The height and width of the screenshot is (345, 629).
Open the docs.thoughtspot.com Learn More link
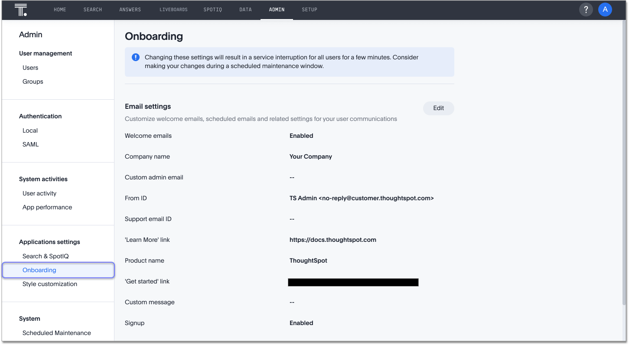332,239
